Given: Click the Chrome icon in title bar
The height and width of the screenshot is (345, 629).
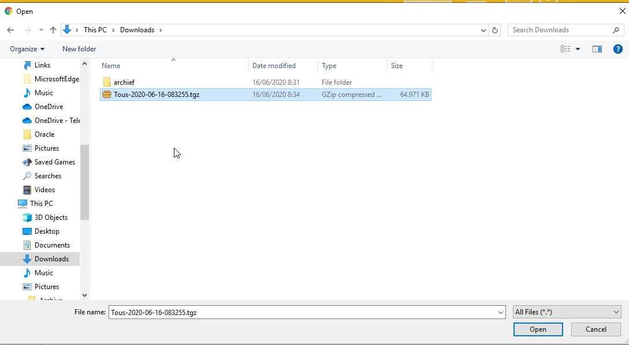Looking at the screenshot, I should coord(9,11).
